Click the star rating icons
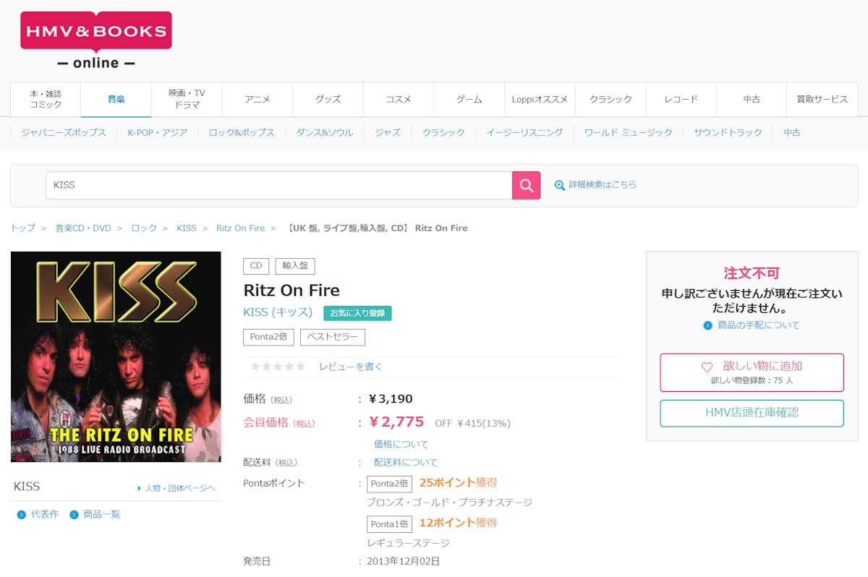The image size is (868, 577). coord(278,367)
